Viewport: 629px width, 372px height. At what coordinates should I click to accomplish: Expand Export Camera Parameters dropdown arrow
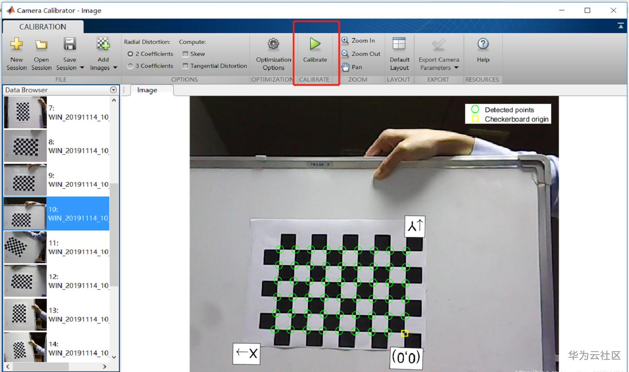pyautogui.click(x=456, y=68)
